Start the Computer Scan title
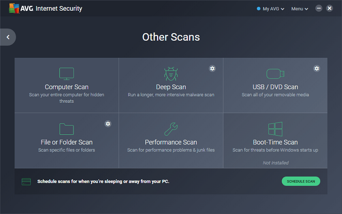 (67, 87)
